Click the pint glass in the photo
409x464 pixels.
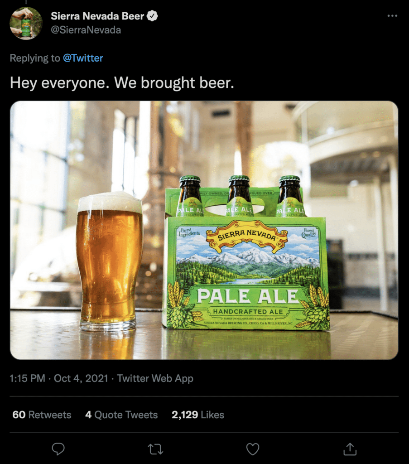click(110, 261)
